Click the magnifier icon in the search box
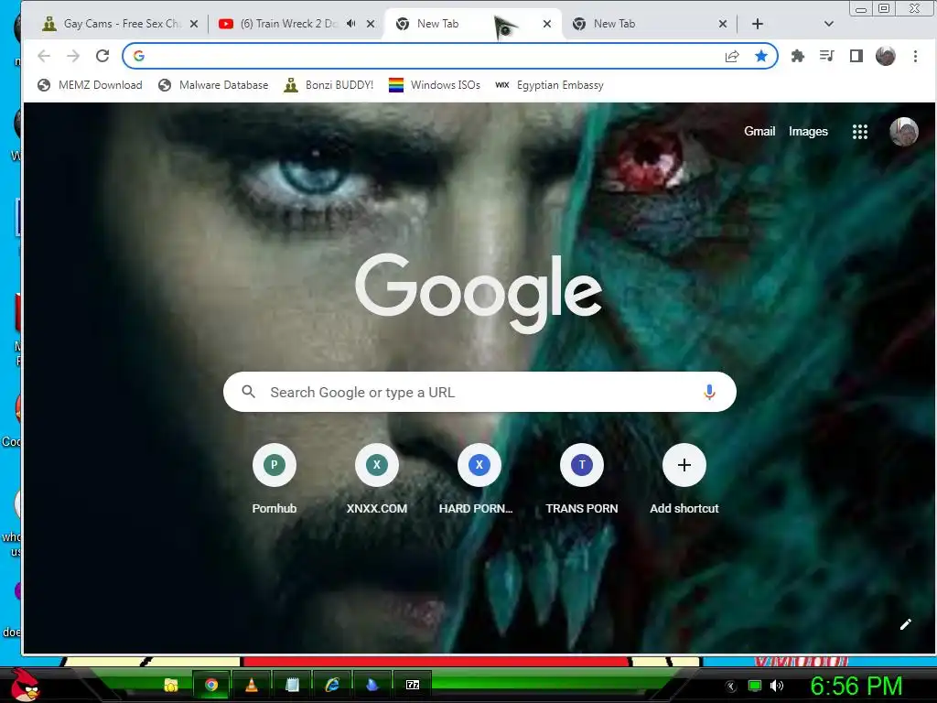Screen dimensions: 937x703 coord(249,392)
